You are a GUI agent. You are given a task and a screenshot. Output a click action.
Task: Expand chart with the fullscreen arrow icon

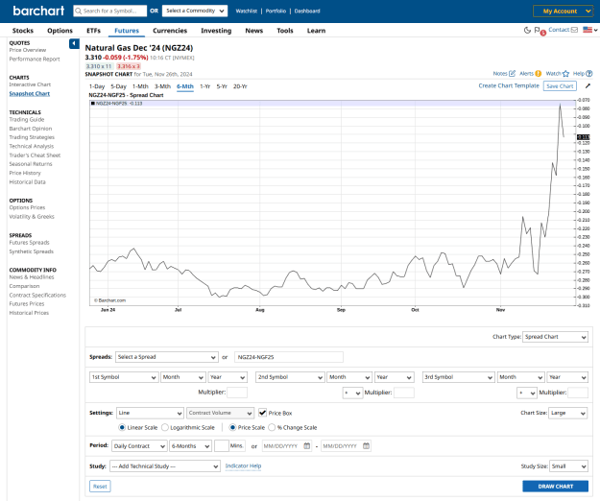588,86
